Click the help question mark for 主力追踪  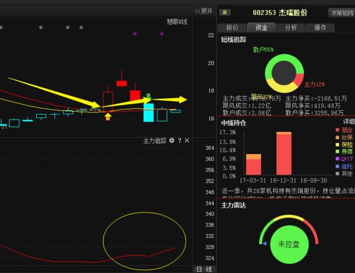179,141
